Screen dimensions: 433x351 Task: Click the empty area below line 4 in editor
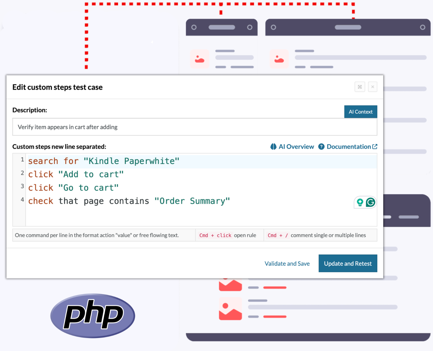[201, 217]
